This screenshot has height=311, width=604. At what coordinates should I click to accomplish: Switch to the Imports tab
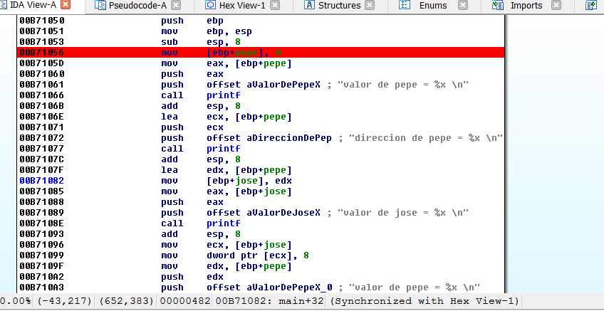[x=526, y=6]
